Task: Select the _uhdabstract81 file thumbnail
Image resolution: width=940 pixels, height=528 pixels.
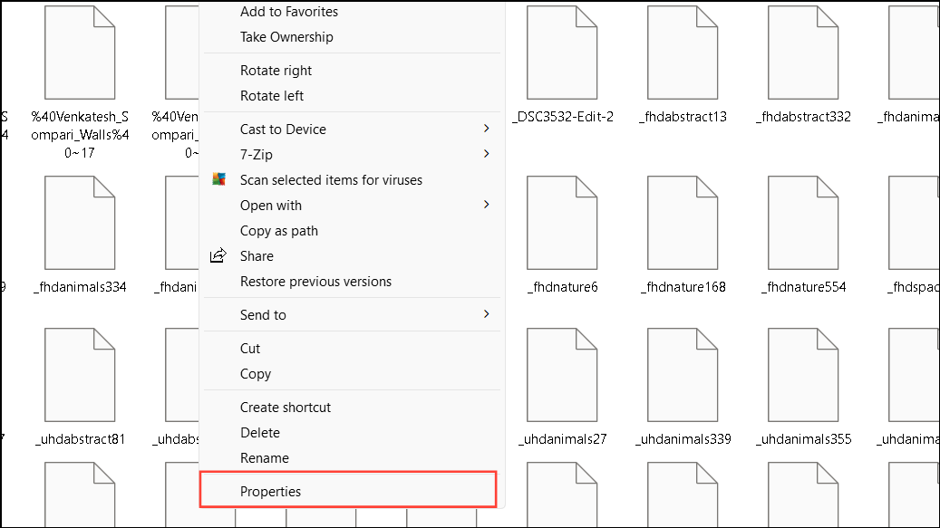Action: [80, 373]
